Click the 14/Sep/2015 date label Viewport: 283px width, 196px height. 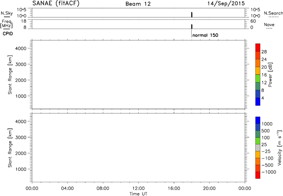coord(226,4)
